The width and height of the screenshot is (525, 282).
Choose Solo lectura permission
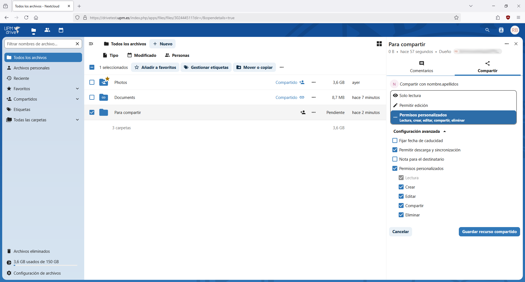[x=453, y=95]
